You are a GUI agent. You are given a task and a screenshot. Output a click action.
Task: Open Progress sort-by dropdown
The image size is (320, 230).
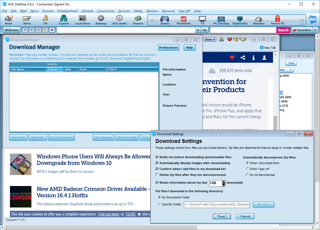54,69
